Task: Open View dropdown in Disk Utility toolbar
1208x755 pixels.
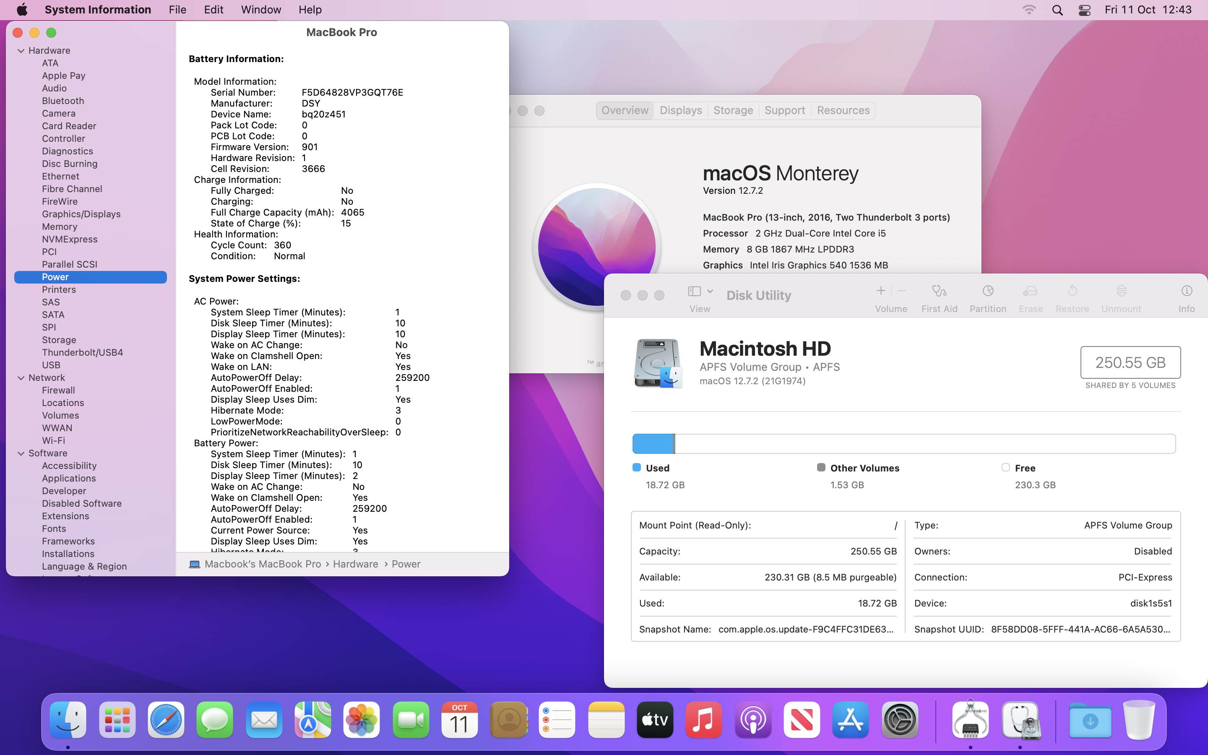Action: click(700, 291)
